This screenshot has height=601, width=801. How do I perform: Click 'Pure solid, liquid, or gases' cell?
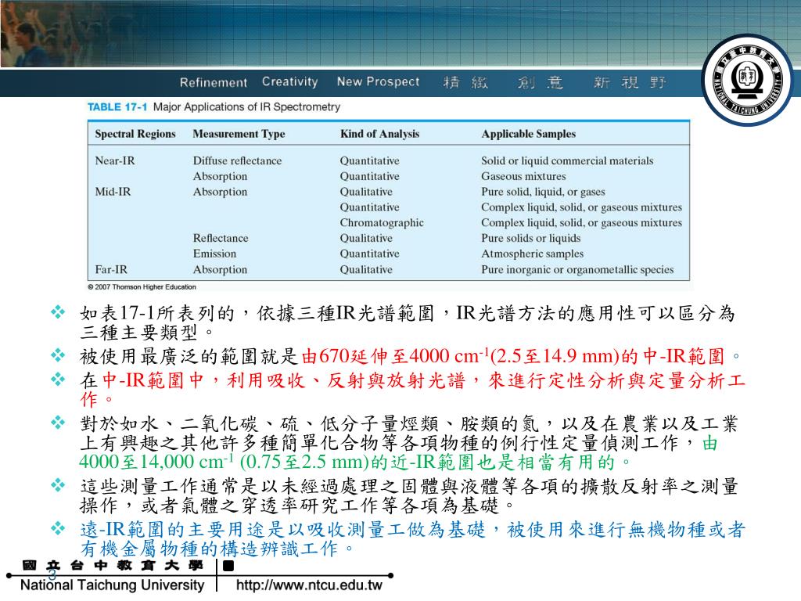click(543, 192)
